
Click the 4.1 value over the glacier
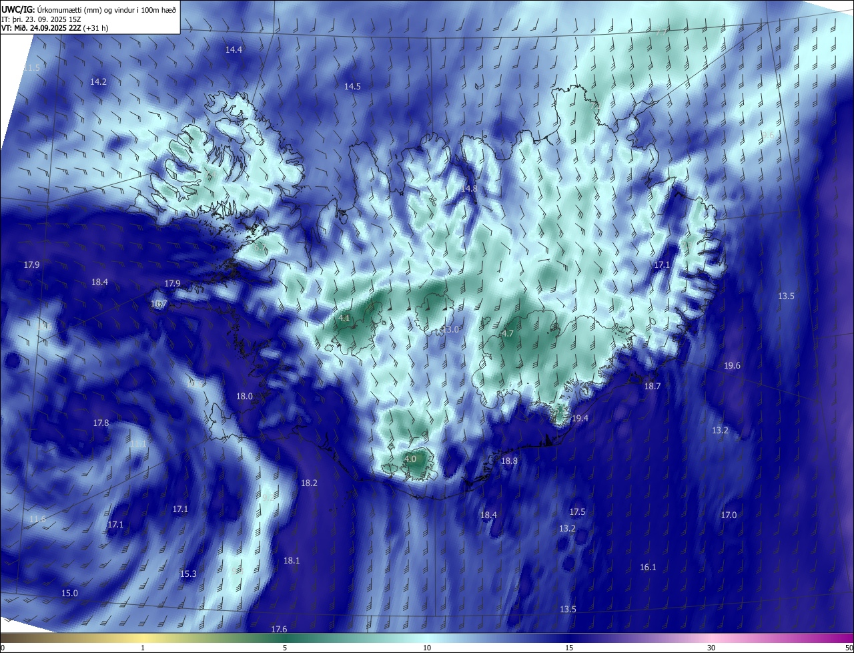coord(344,318)
